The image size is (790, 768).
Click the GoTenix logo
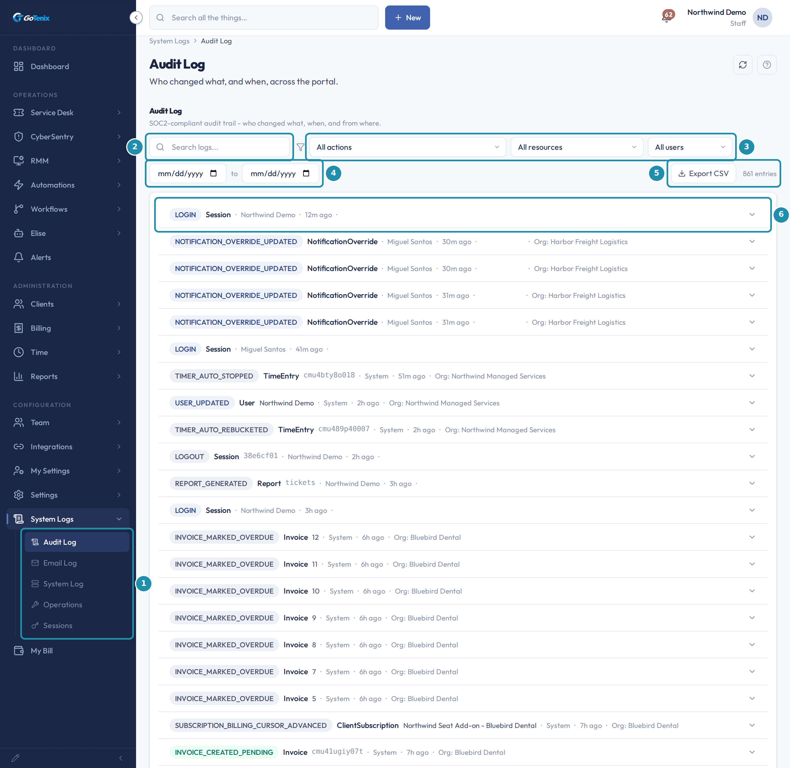tap(31, 17)
